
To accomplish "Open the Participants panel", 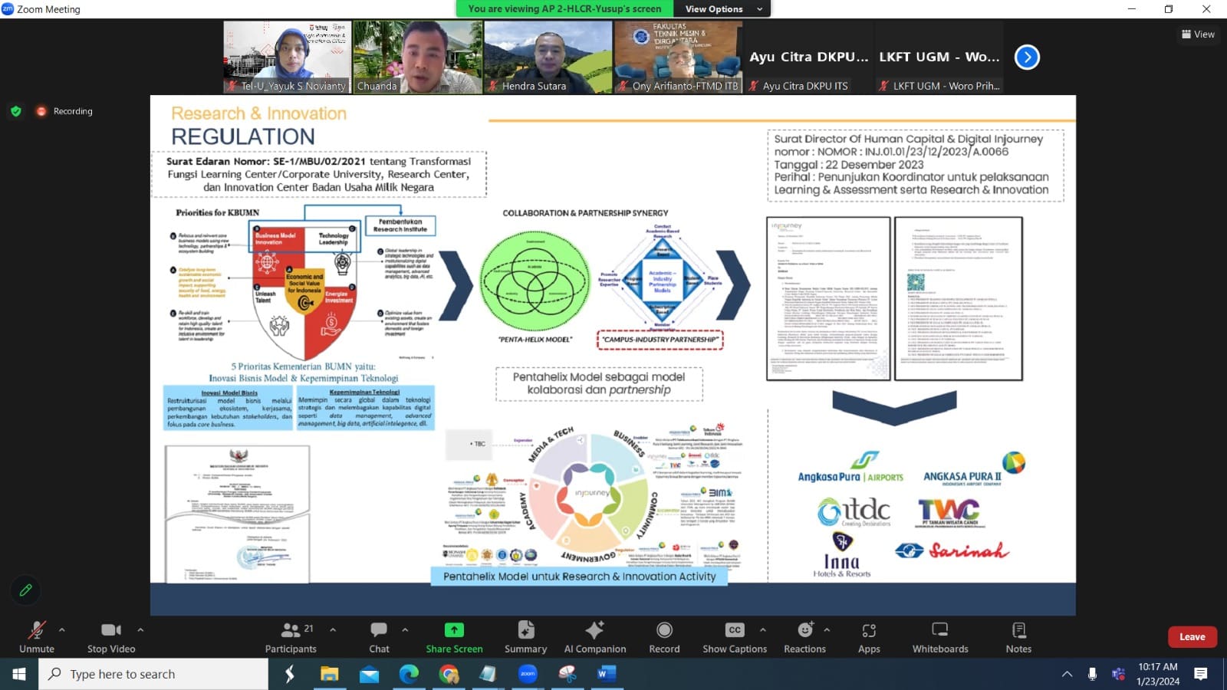I will point(291,637).
